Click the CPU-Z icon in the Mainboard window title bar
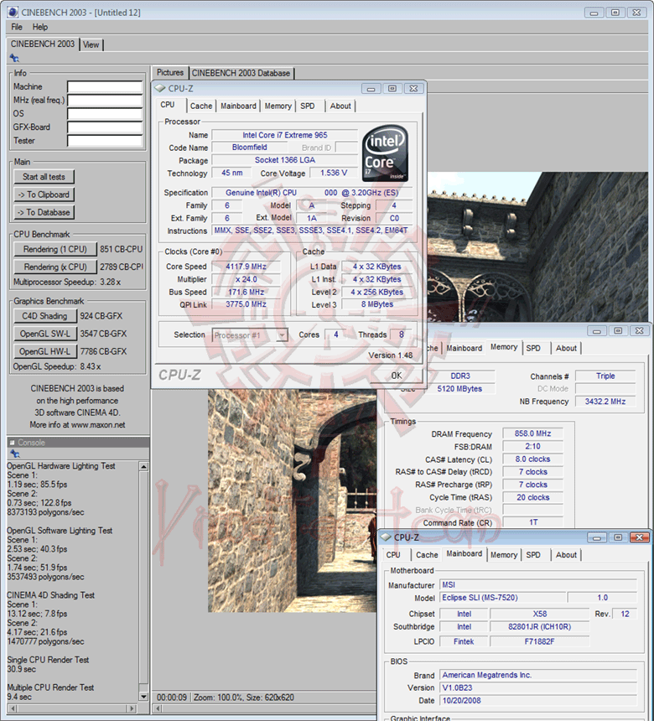654x721 pixels. [x=386, y=537]
